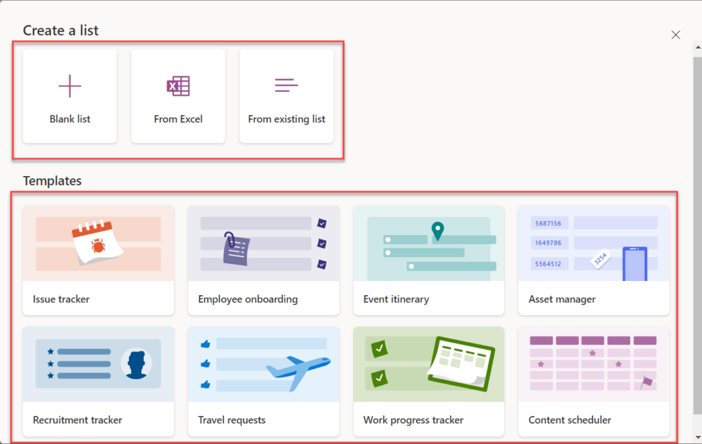Click the Excel spreadsheet icon
Viewport: 702px width, 444px height.
click(178, 86)
